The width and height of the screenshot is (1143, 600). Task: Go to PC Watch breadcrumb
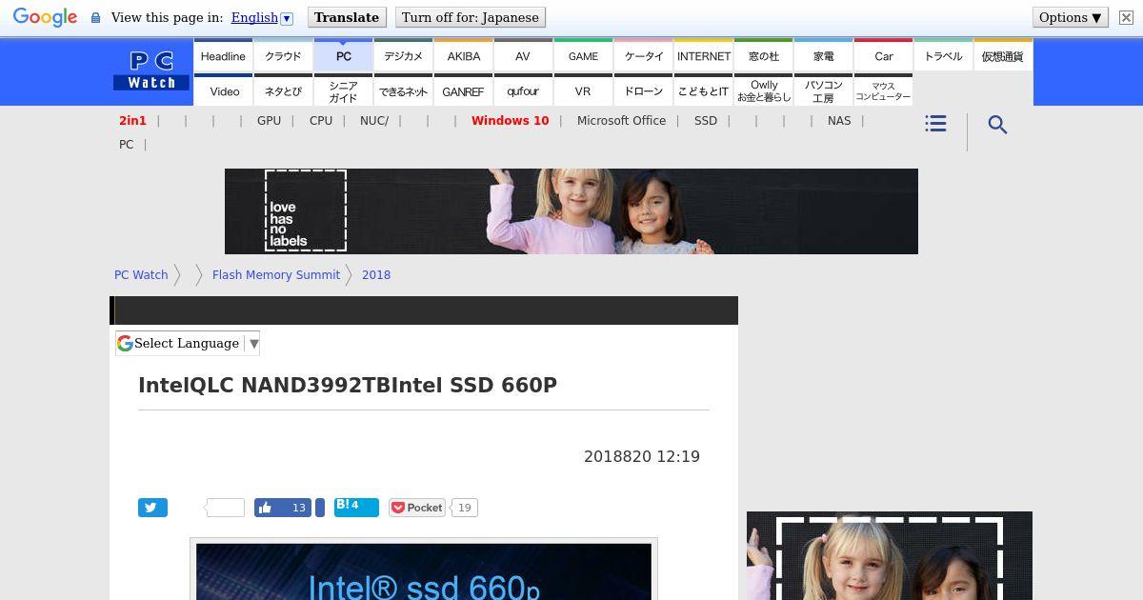pos(141,275)
